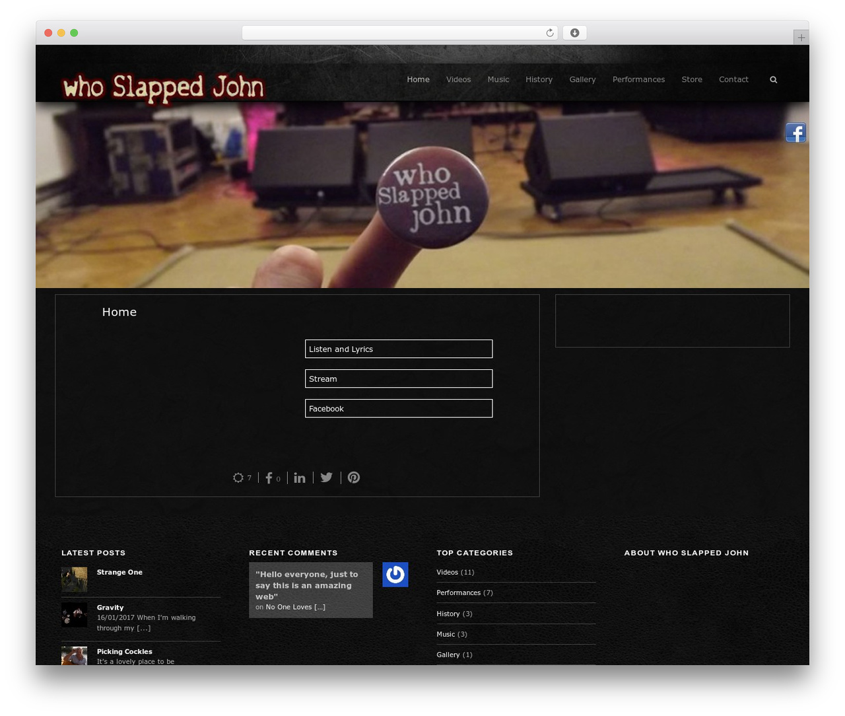Click the Listen and Lyrics button
Screen dimensions: 845x716
click(x=399, y=349)
